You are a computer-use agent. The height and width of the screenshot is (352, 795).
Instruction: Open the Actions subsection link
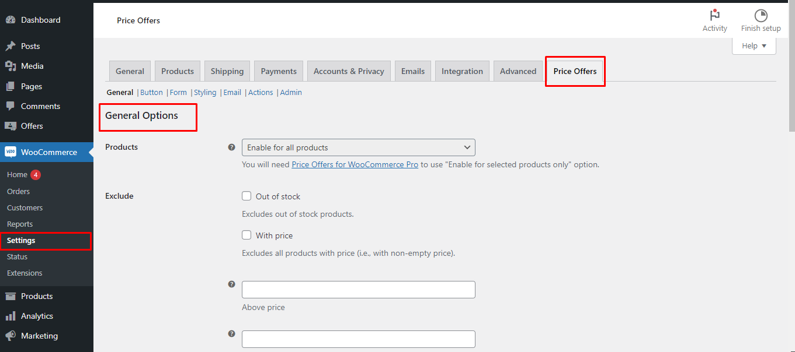tap(261, 92)
